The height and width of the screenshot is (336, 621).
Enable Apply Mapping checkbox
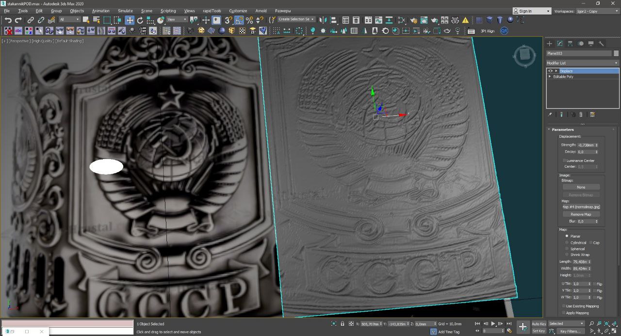coord(563,313)
